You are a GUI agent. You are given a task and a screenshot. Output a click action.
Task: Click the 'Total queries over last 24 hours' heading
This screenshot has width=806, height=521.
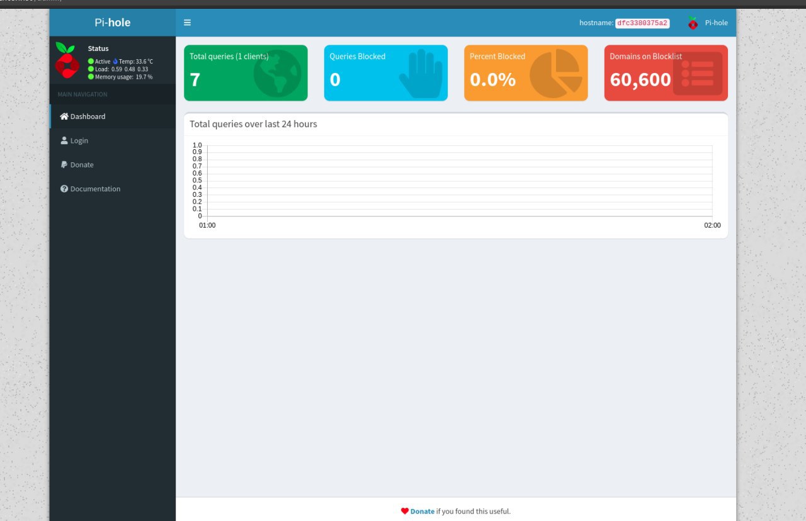pos(253,124)
